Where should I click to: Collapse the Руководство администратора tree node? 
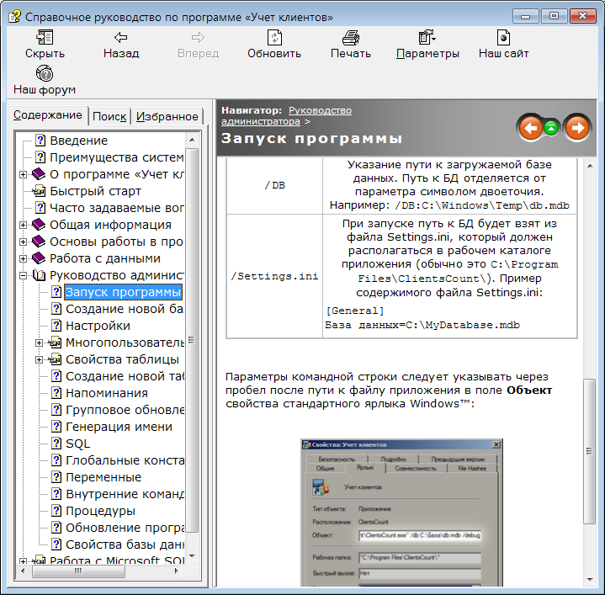click(24, 275)
